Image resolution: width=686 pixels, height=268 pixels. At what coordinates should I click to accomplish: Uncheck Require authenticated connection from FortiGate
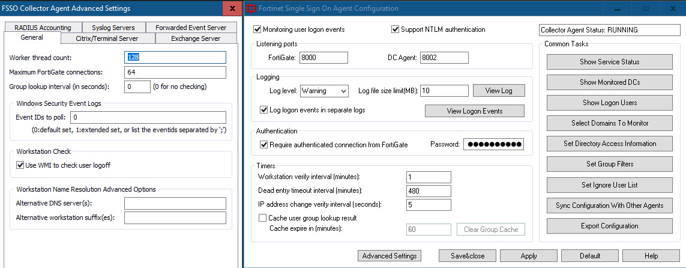(264, 144)
